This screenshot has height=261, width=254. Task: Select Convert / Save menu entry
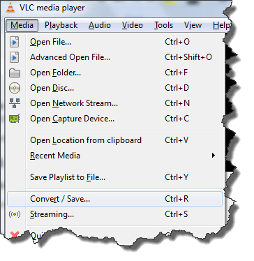point(115,199)
